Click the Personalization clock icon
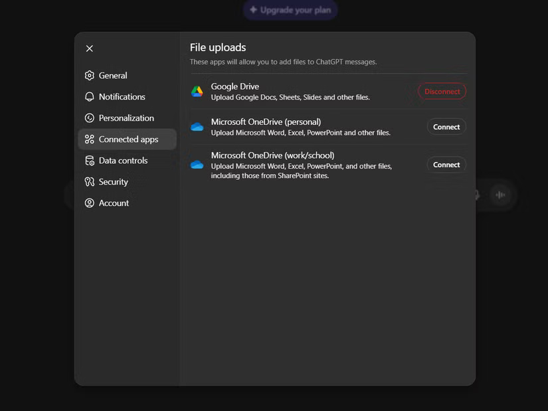The width and height of the screenshot is (548, 411). [89, 118]
